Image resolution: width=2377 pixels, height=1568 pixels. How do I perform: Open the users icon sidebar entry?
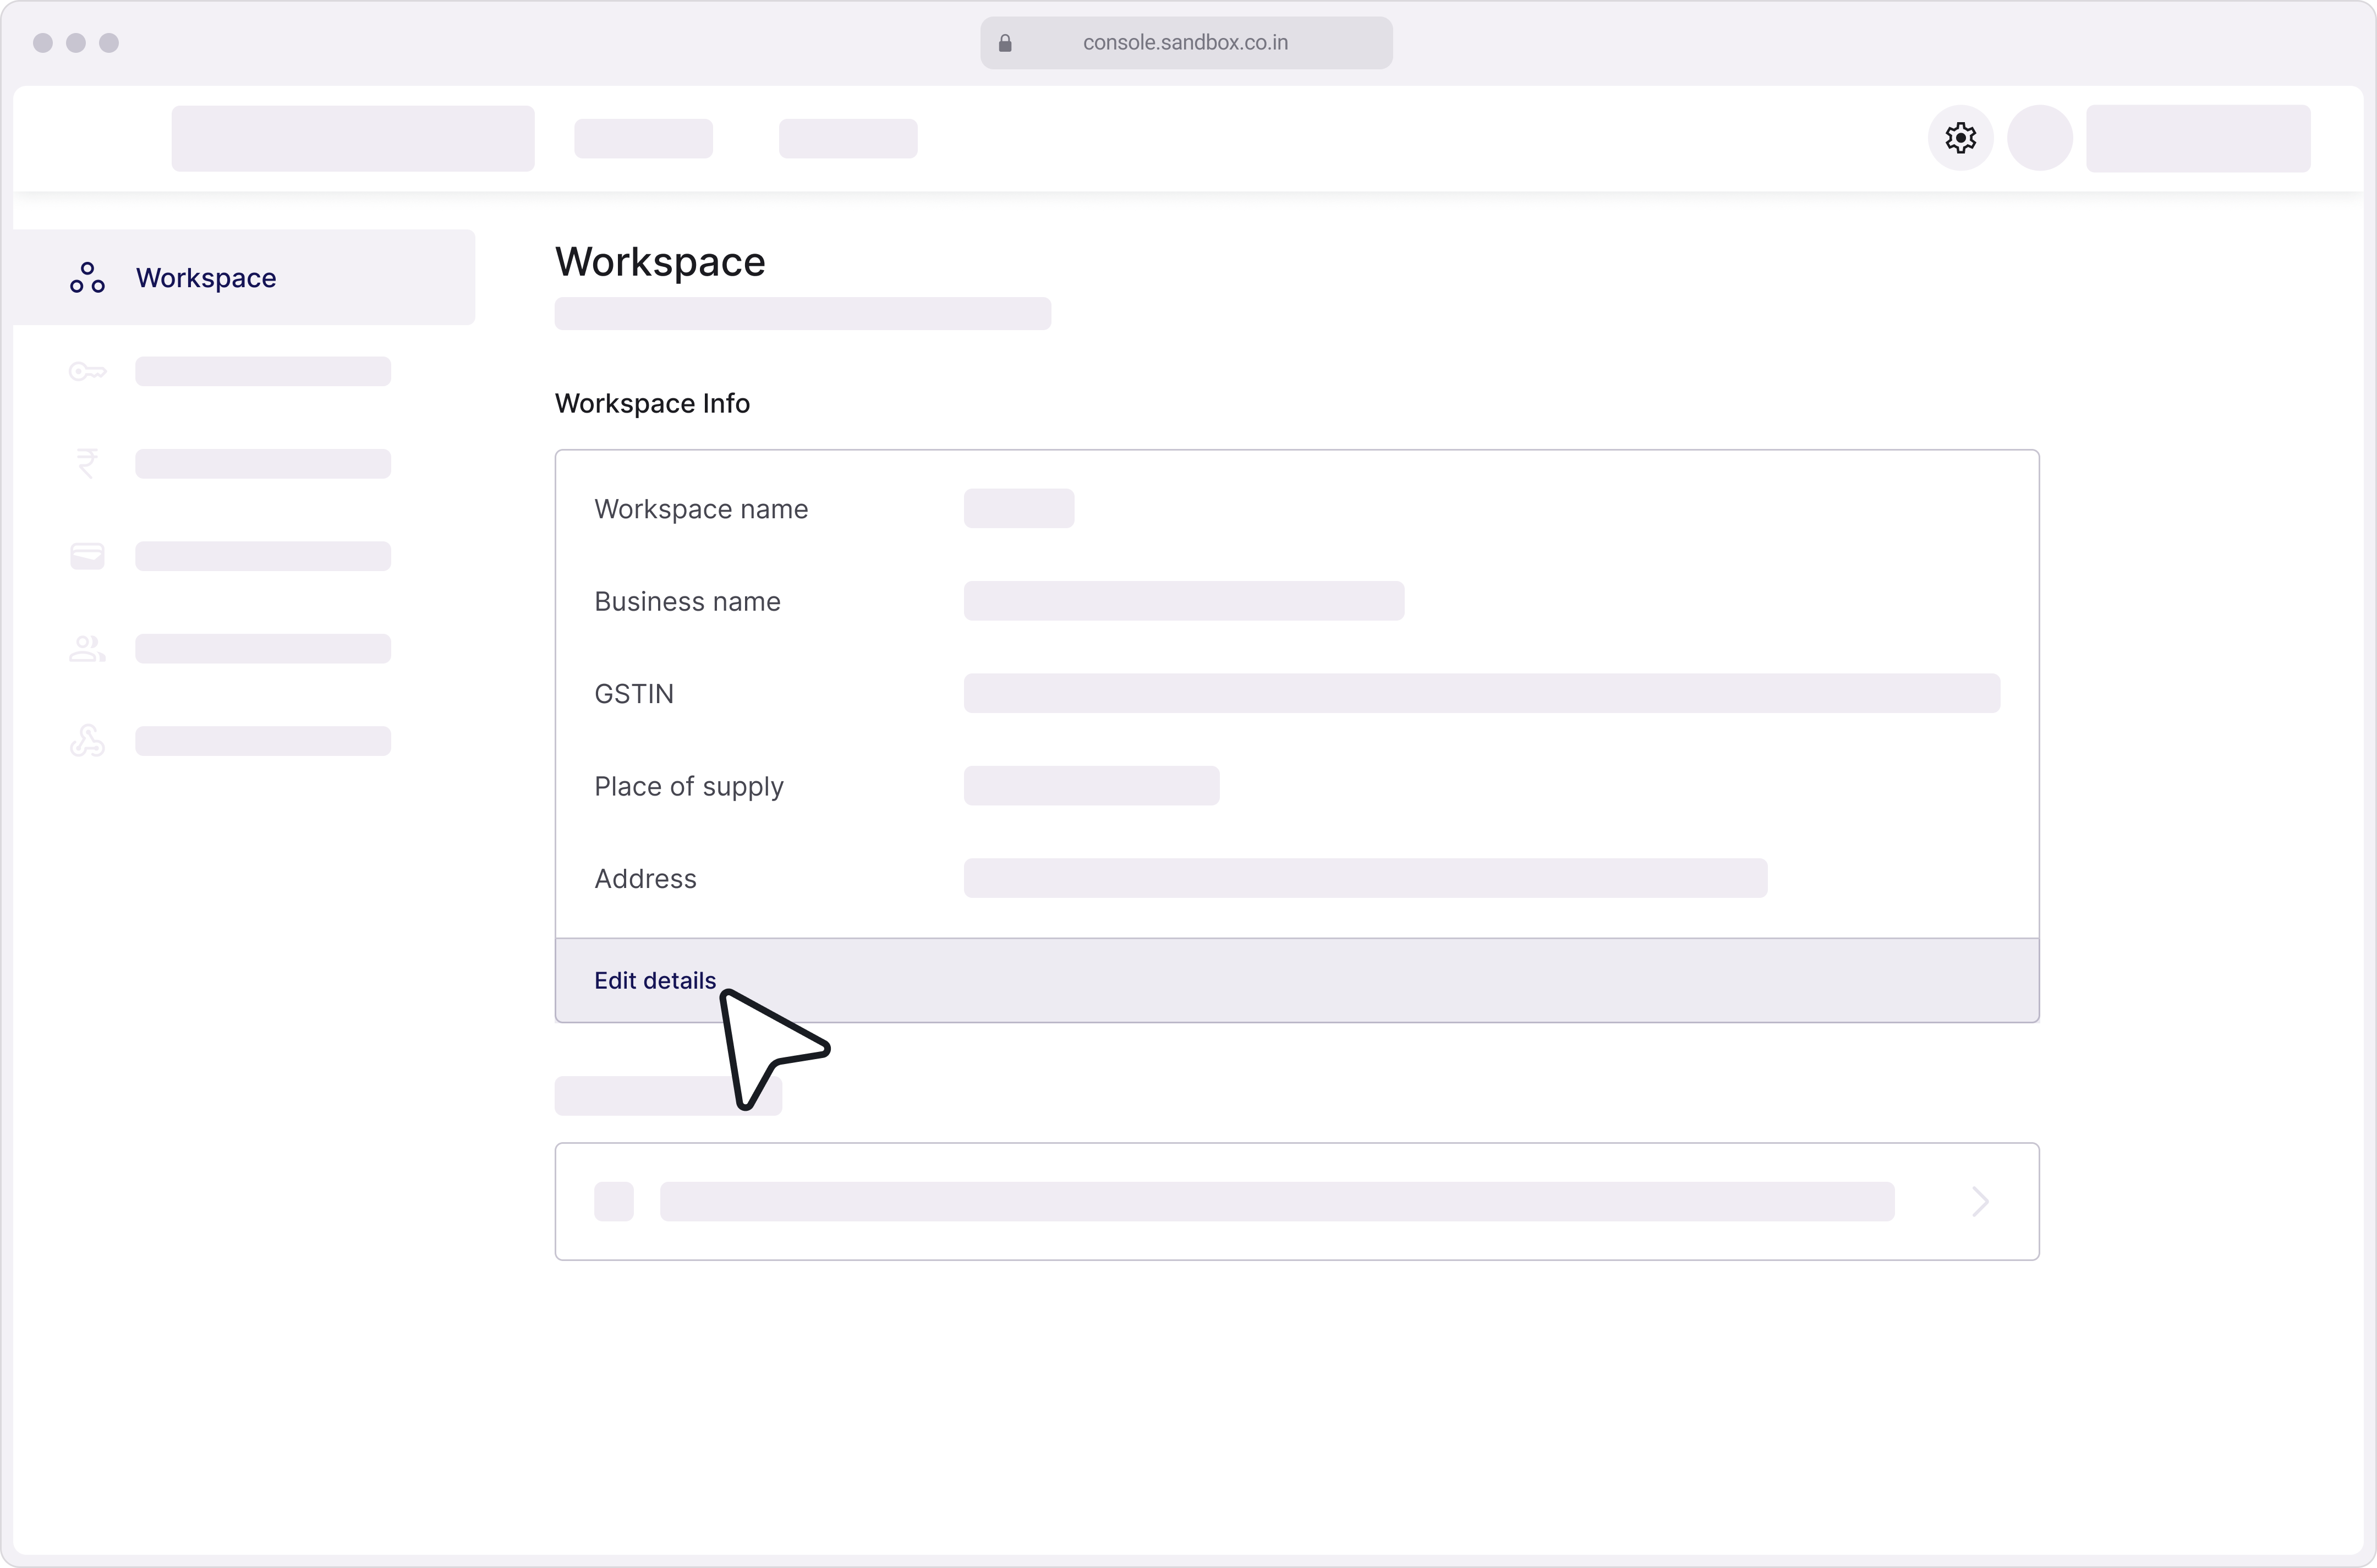click(x=87, y=649)
